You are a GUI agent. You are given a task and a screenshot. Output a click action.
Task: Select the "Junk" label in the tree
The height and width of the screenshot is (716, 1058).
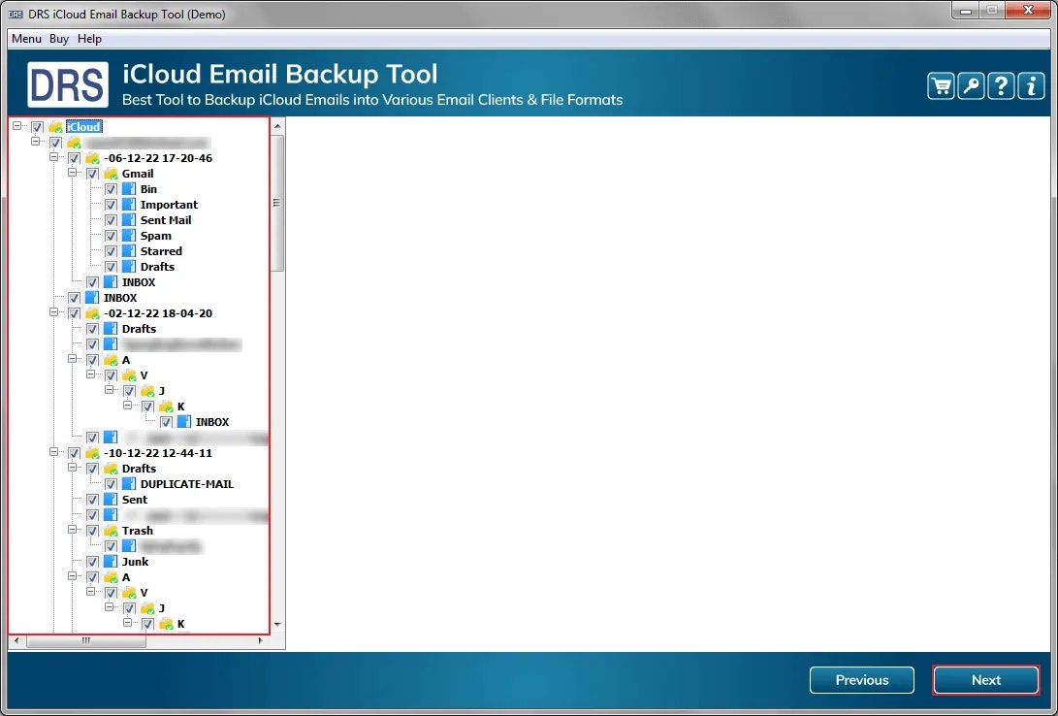pyautogui.click(x=135, y=562)
